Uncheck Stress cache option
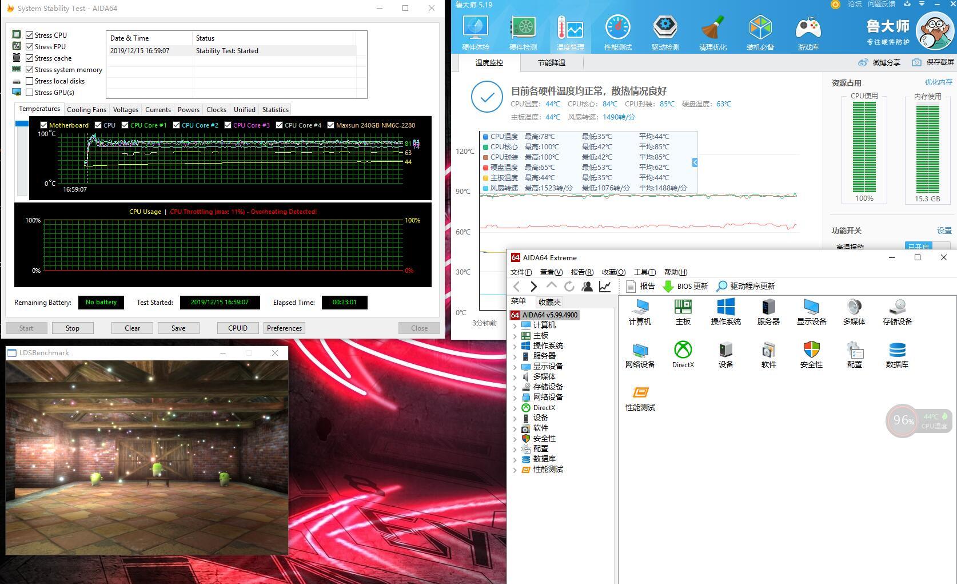Image resolution: width=957 pixels, height=584 pixels. [x=30, y=58]
